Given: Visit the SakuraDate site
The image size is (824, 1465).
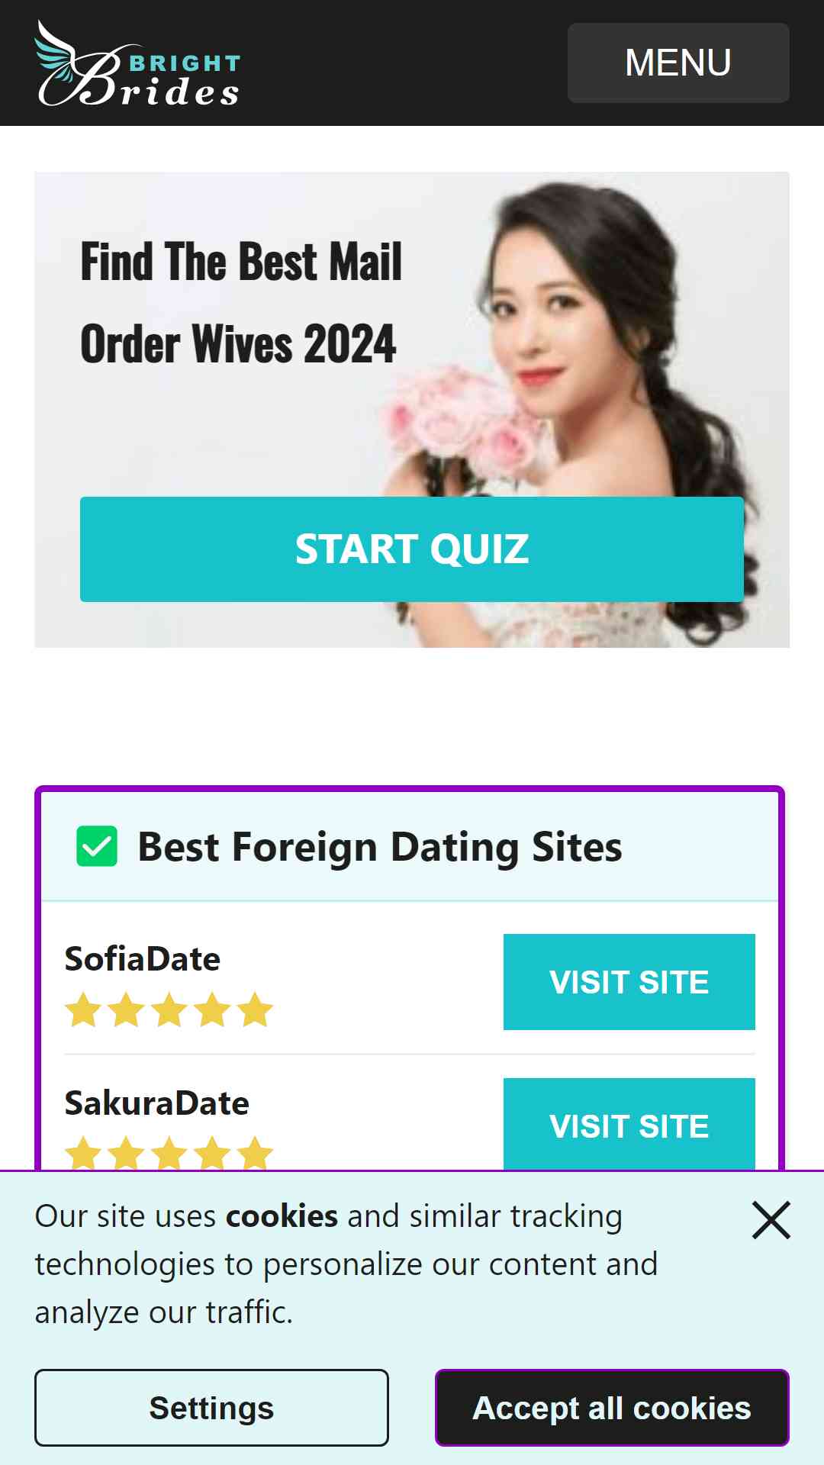Looking at the screenshot, I should point(629,1124).
